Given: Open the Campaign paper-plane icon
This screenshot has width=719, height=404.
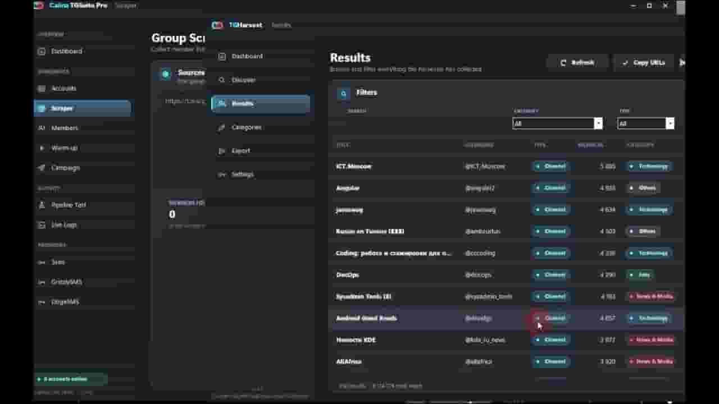Looking at the screenshot, I should coord(42,168).
